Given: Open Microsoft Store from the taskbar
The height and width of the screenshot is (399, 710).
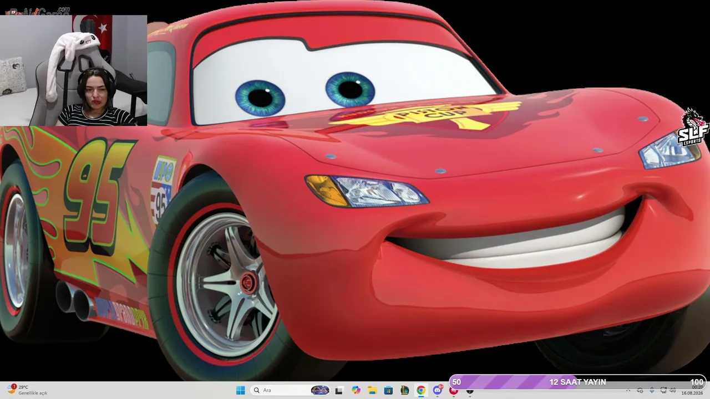Looking at the screenshot, I should tap(388, 390).
